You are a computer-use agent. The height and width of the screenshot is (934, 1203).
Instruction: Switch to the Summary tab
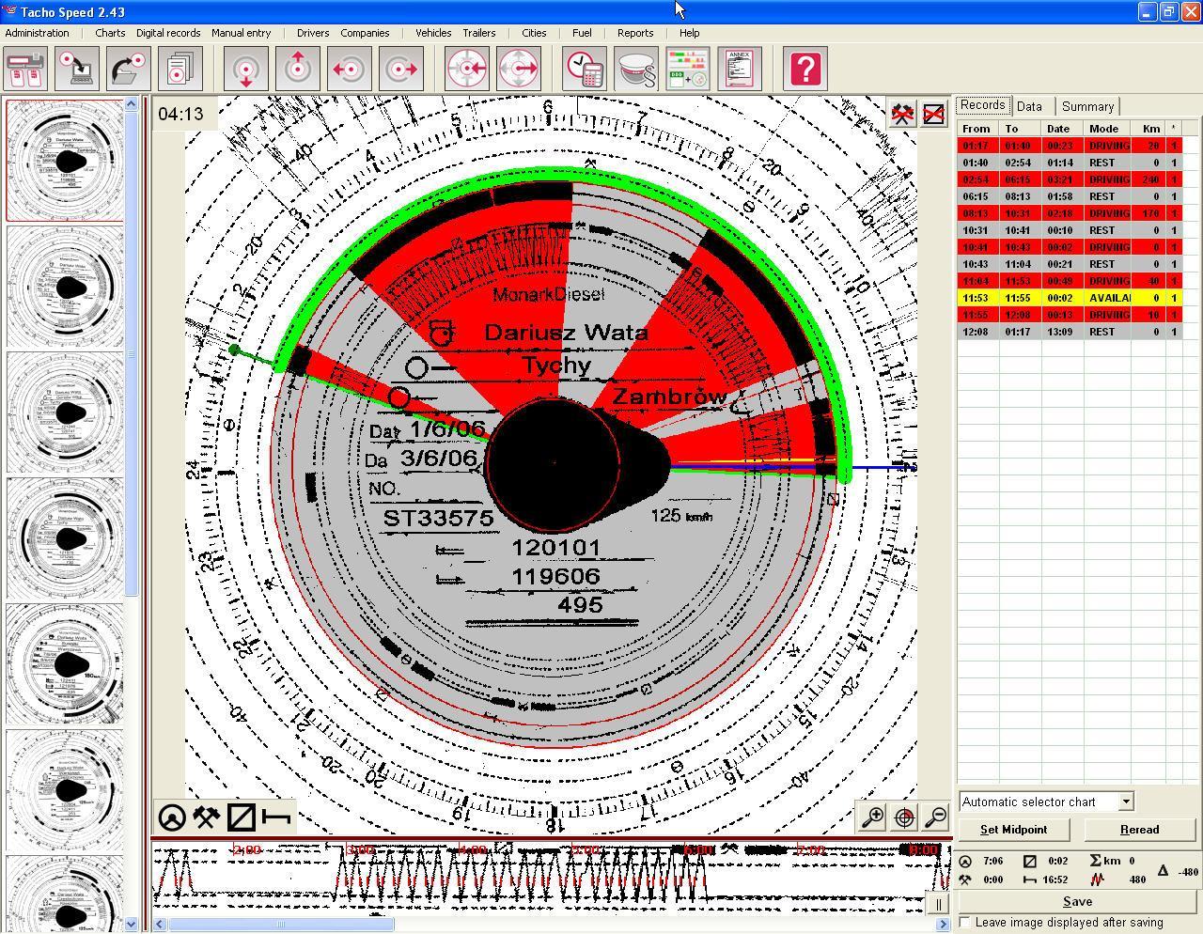(1087, 106)
